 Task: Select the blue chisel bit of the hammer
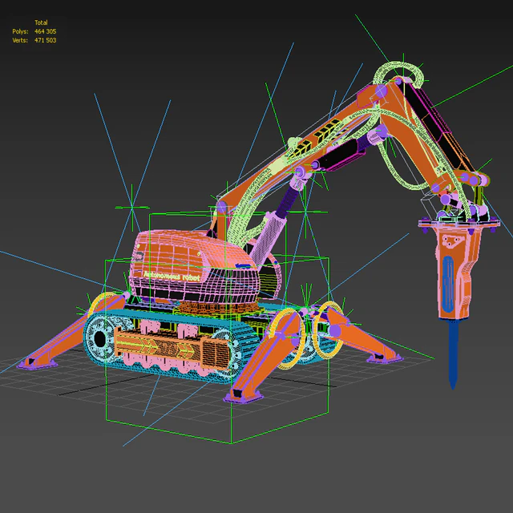(453, 353)
